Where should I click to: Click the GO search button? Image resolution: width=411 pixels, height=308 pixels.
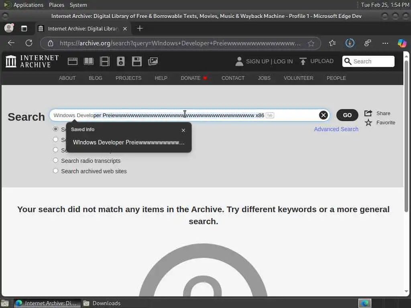[347, 115]
